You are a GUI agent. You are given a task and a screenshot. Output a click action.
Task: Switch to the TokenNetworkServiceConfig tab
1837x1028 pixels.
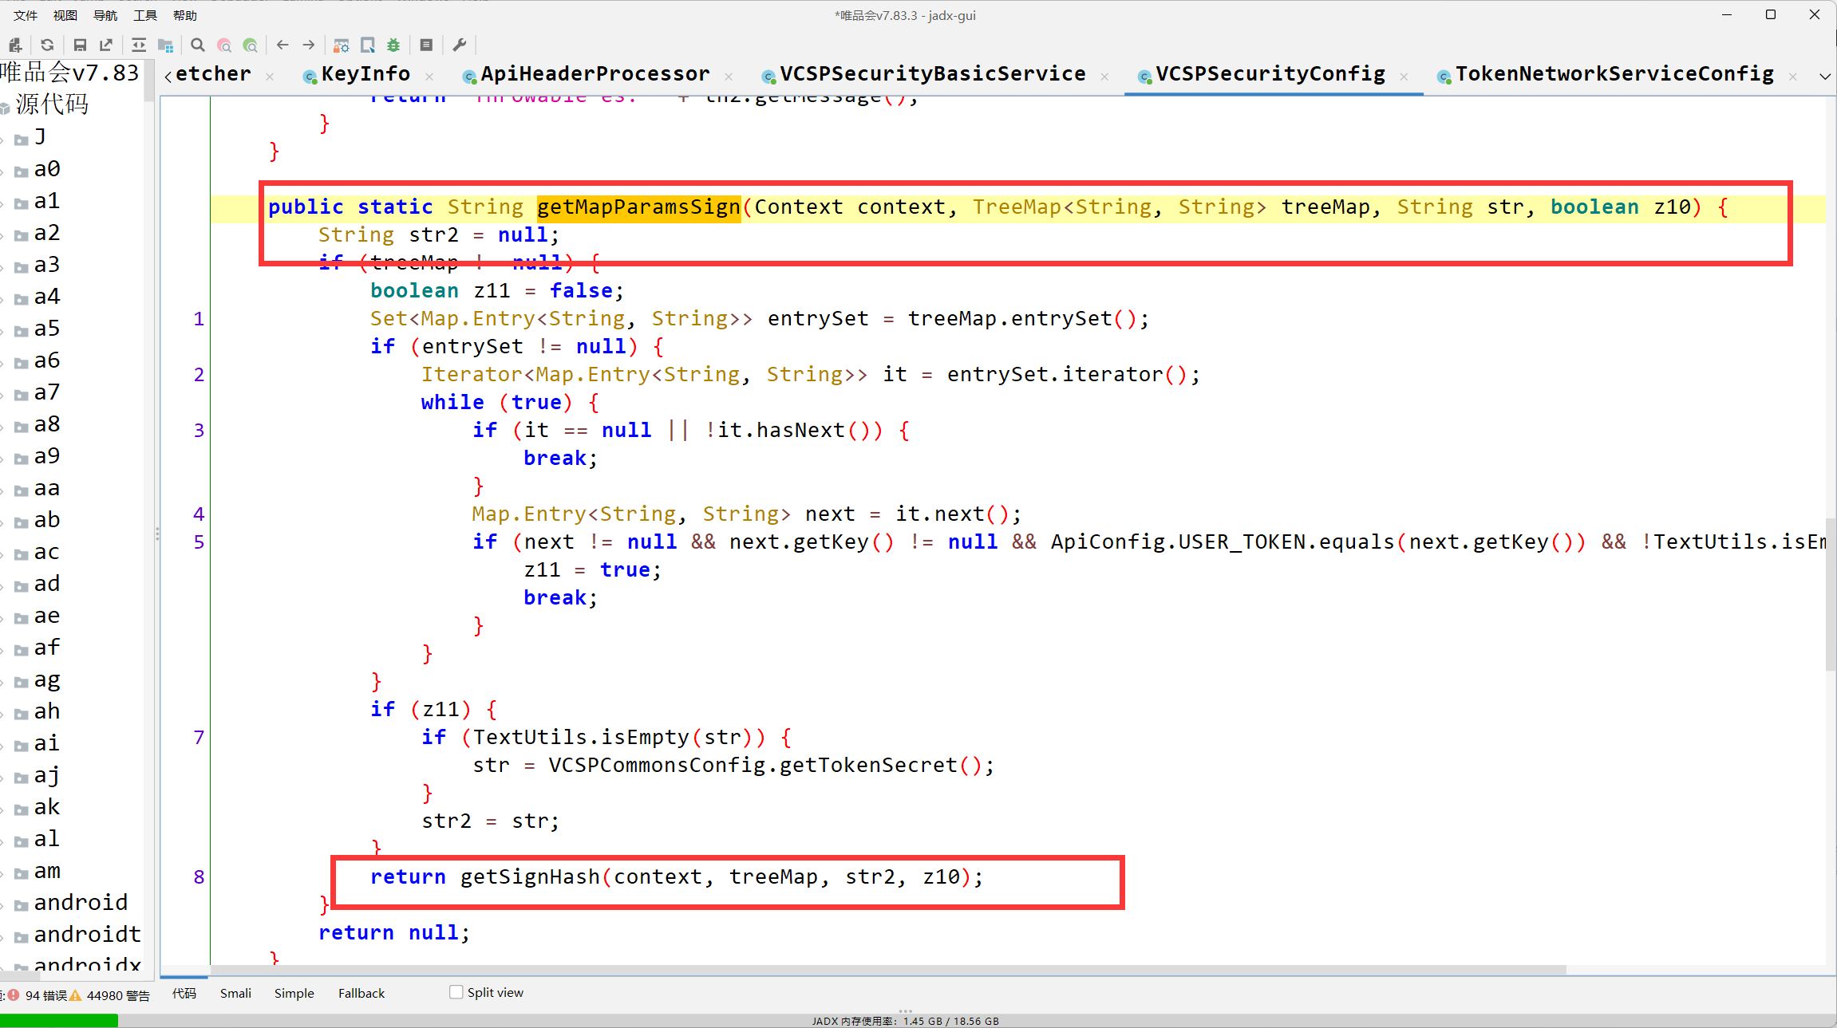[1614, 74]
